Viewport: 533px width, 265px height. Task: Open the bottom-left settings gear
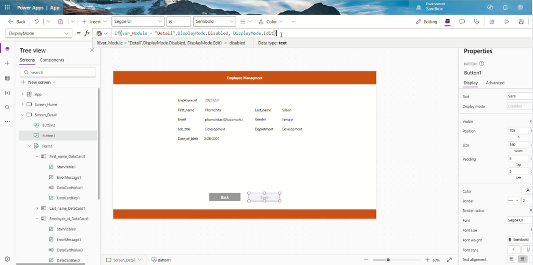pos(7,259)
